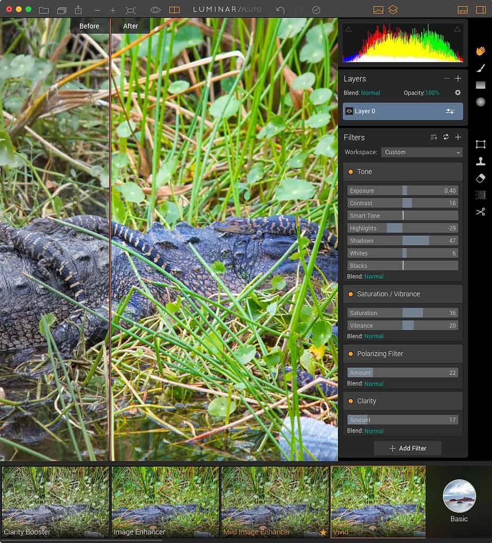This screenshot has width=492, height=543.
Task: Select the Eraser tool
Action: pos(480,178)
